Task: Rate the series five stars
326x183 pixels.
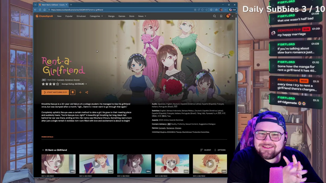Action: coord(58,84)
